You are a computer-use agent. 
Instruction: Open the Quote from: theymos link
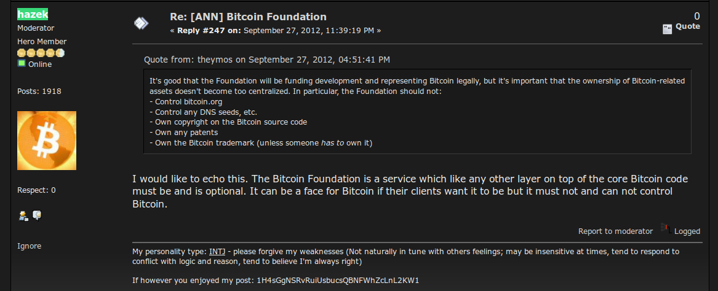click(x=267, y=60)
